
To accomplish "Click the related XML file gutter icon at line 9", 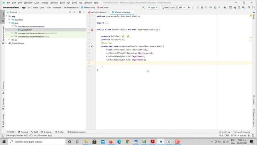I will pos(92,29).
